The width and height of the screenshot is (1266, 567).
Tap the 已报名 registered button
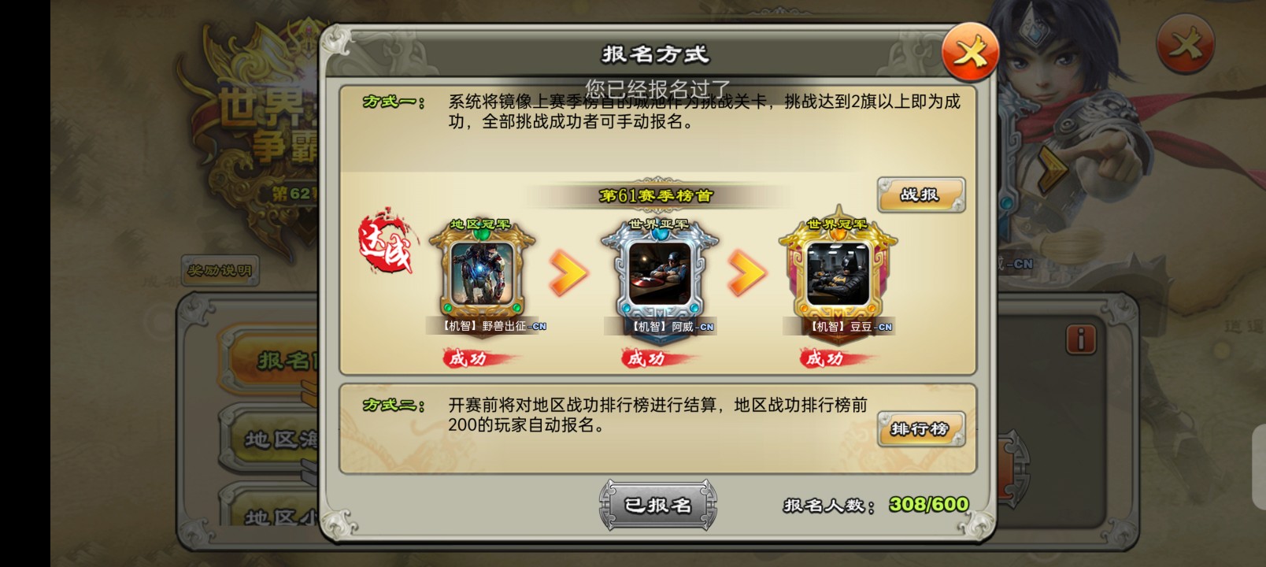(658, 505)
